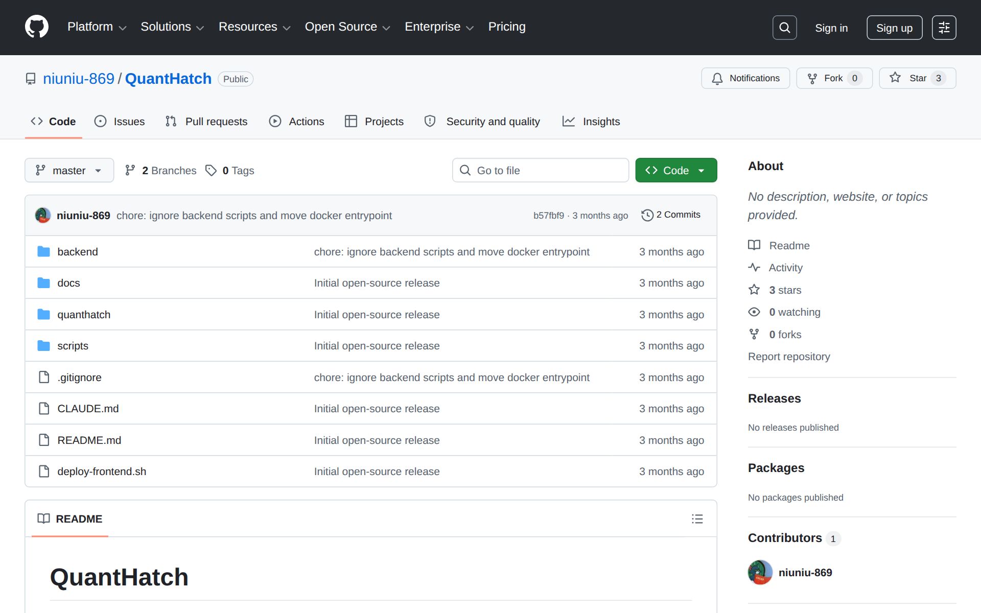Click the book icon next to Readme
The image size is (981, 613).
[754, 245]
